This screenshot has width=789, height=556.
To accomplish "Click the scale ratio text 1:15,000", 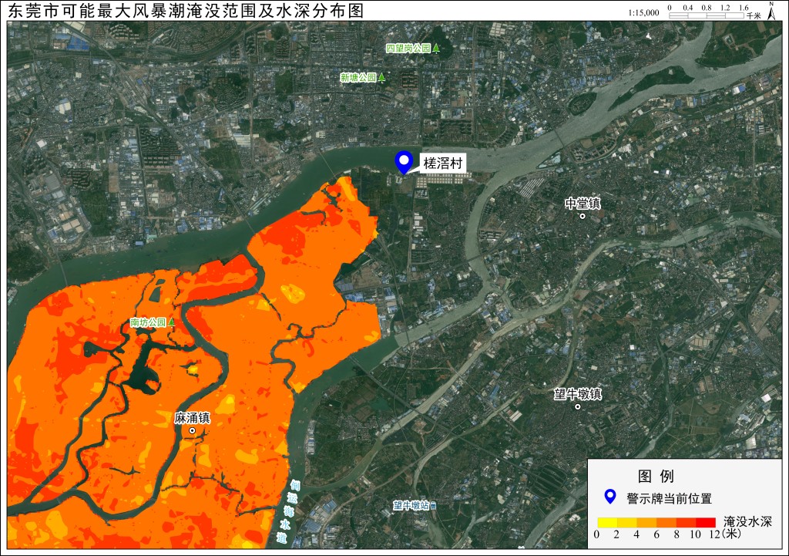I will click(643, 12).
